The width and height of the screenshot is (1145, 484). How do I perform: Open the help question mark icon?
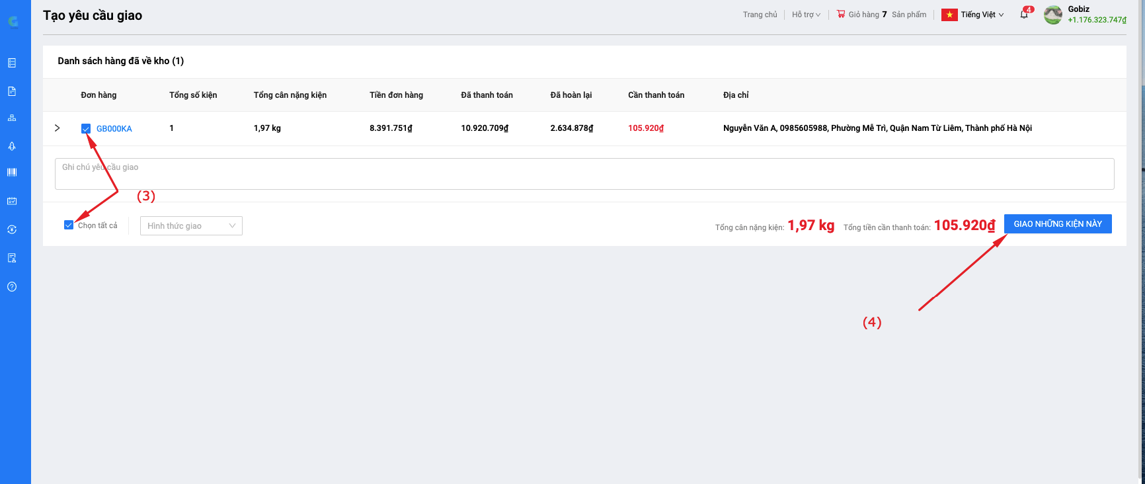pos(12,287)
